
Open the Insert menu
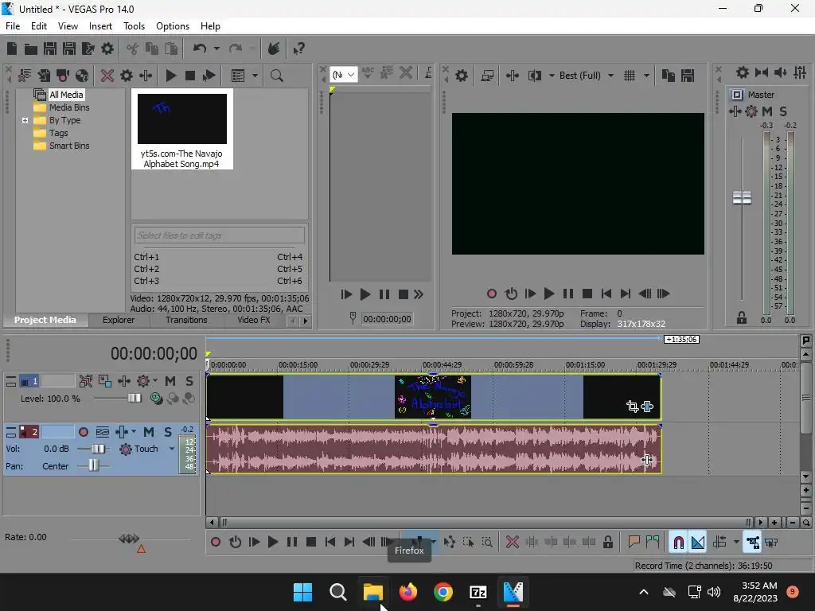click(100, 26)
